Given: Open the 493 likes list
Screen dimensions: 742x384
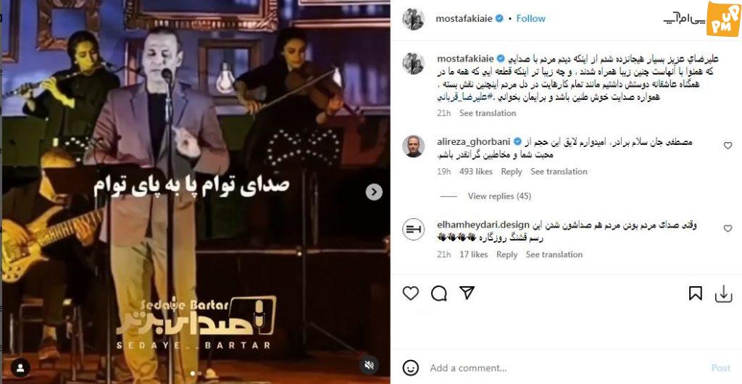Looking at the screenshot, I should coord(475,172).
